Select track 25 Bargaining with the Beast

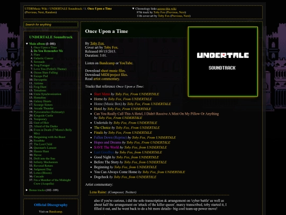[x=49, y=137]
